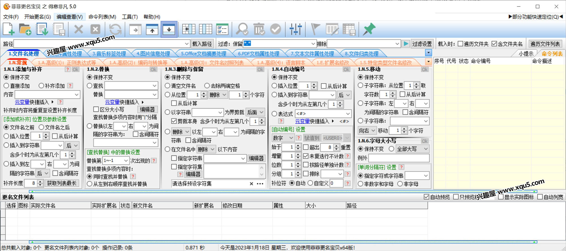Select the 全部大写 radio button
The height and width of the screenshot is (251, 566).
point(391,149)
